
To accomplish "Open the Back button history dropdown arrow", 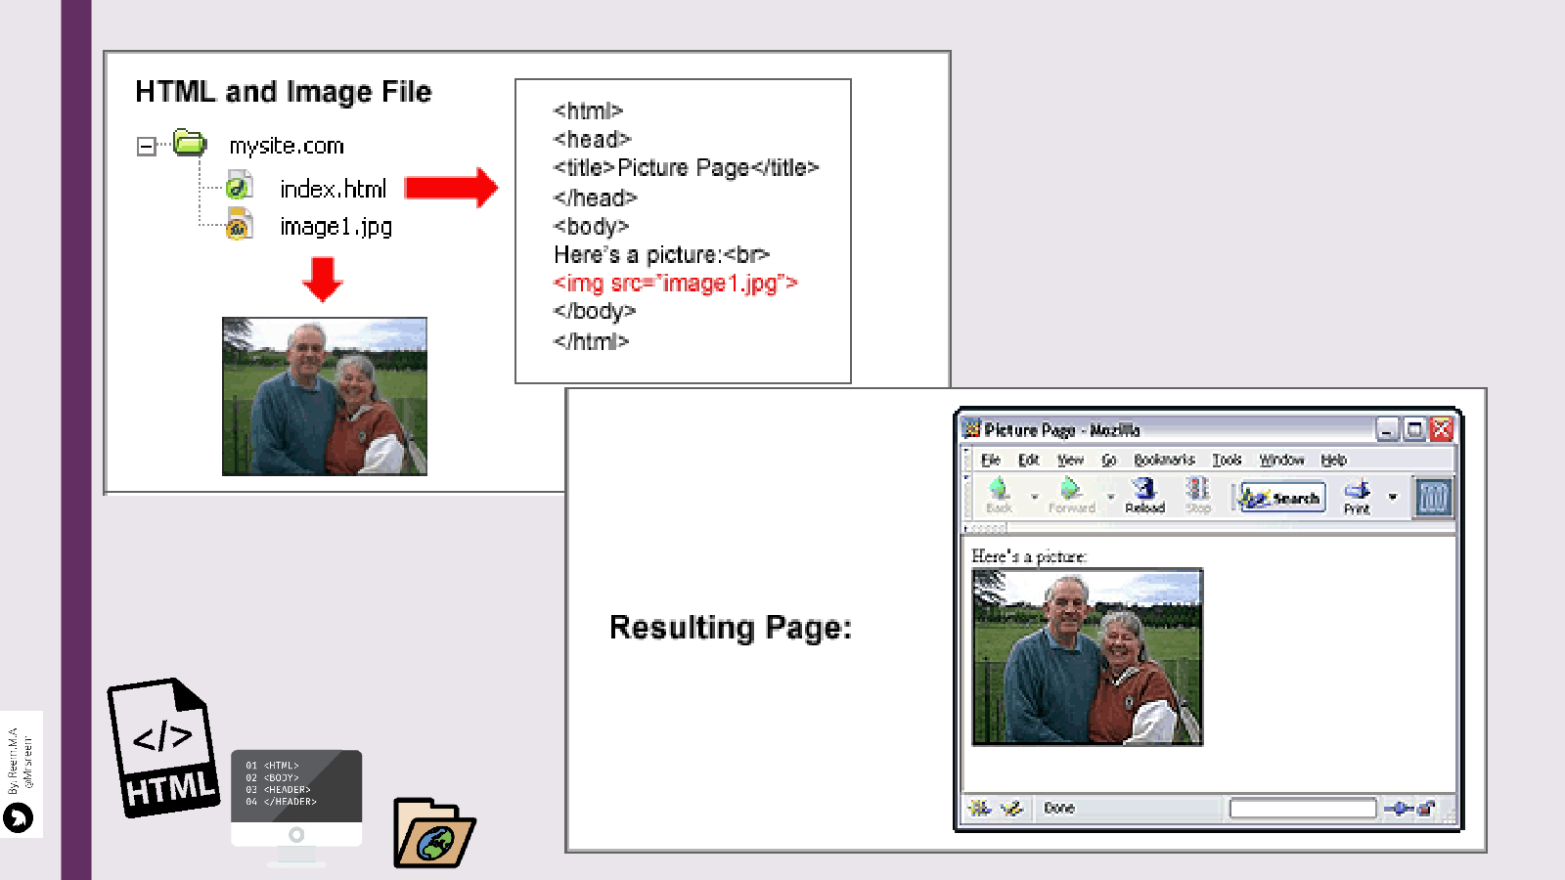I will tap(1035, 497).
